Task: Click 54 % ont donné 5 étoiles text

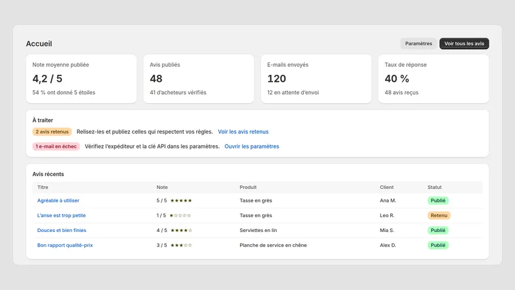Action: [x=64, y=93]
